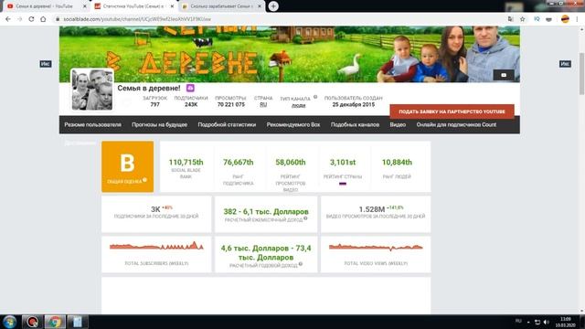Screen dimensions: 585x329
Task: Click the 10,884th people rank
Action: coord(397,163)
